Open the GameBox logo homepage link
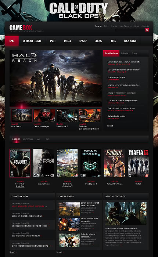158x257 pixels. click(21, 28)
